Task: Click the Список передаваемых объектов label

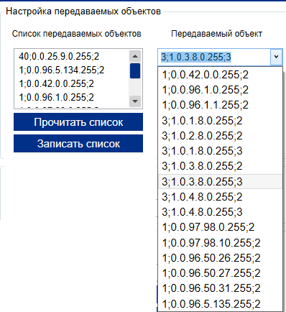Action: click(x=77, y=34)
